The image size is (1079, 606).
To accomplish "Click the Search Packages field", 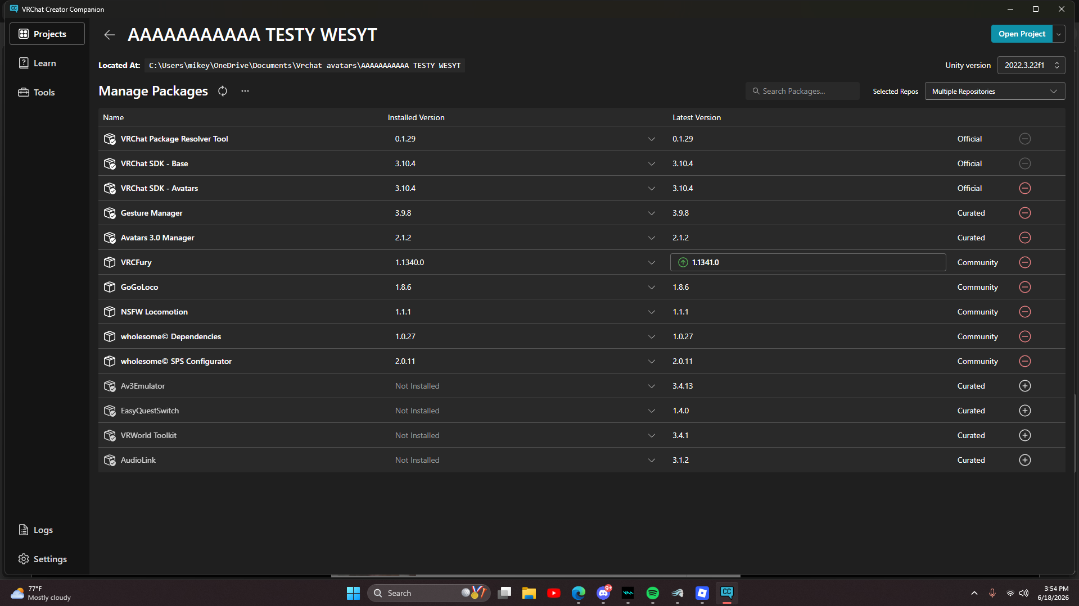I will (x=802, y=91).
